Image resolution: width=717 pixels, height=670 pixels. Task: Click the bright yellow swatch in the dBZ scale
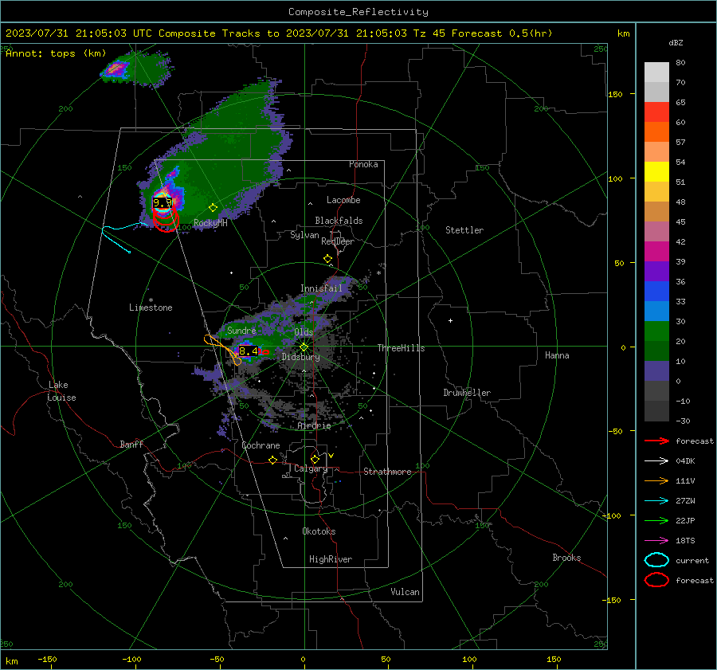click(x=656, y=171)
